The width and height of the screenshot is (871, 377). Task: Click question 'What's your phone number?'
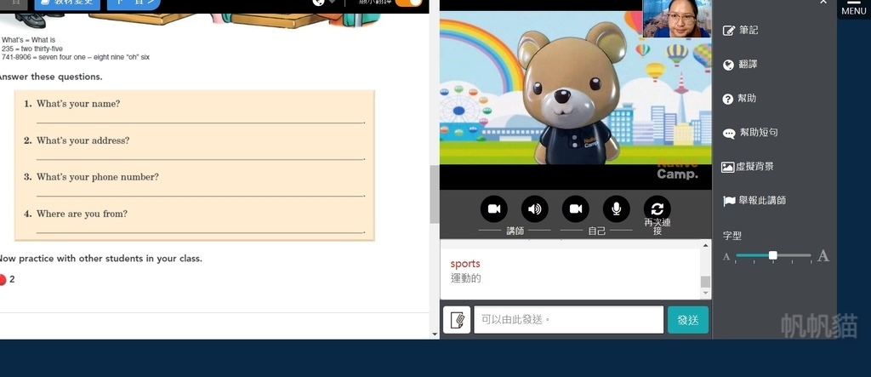click(x=98, y=177)
